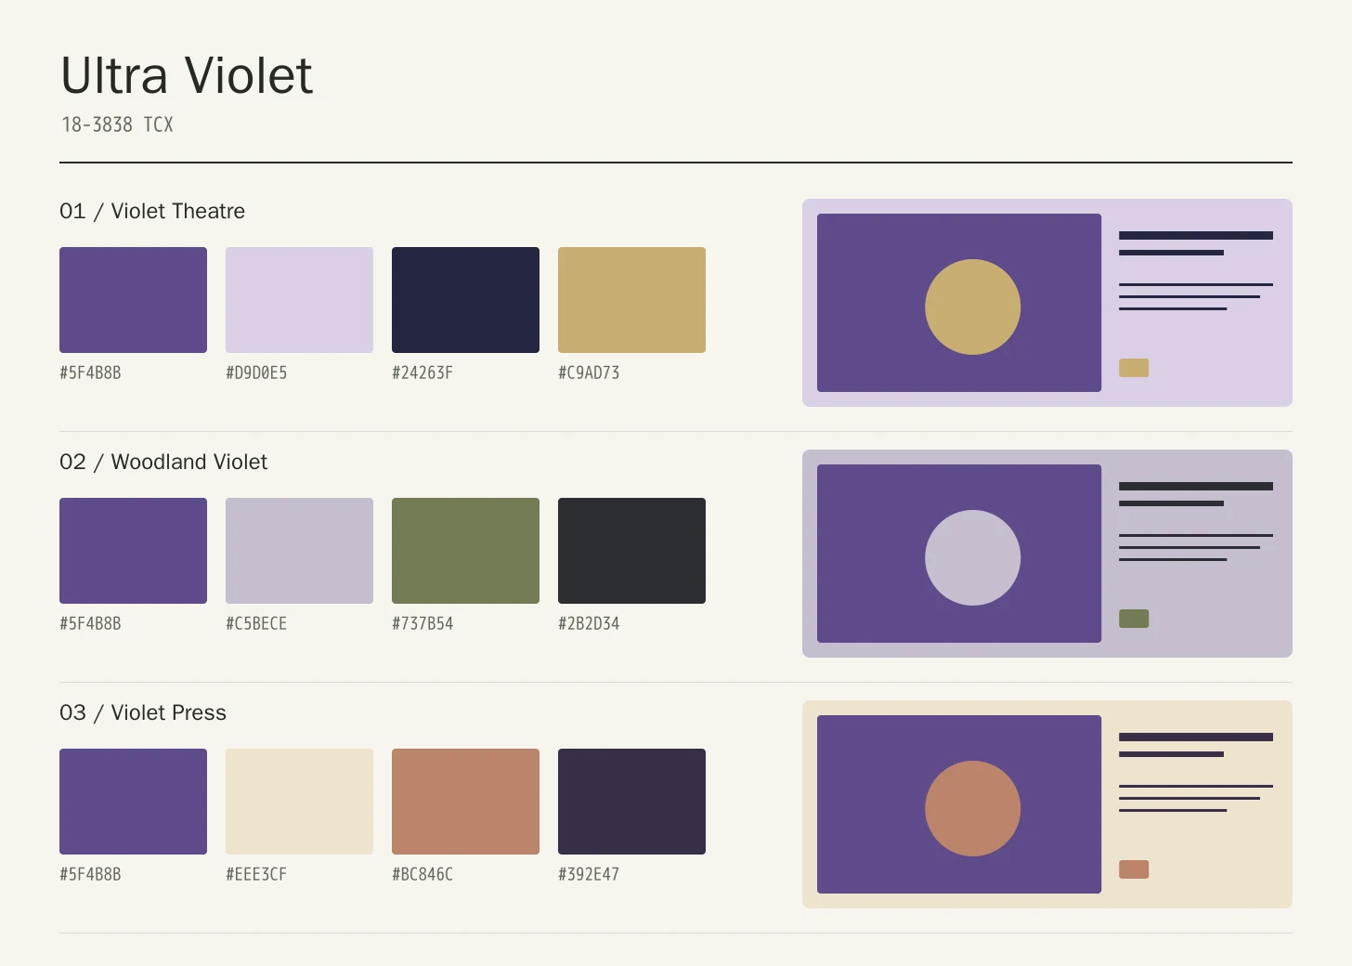Click the "#EEE3CF" hex label
The height and width of the screenshot is (966, 1352).
[256, 874]
